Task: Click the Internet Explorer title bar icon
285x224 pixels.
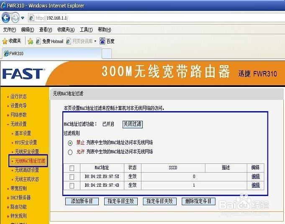Action: (3, 5)
